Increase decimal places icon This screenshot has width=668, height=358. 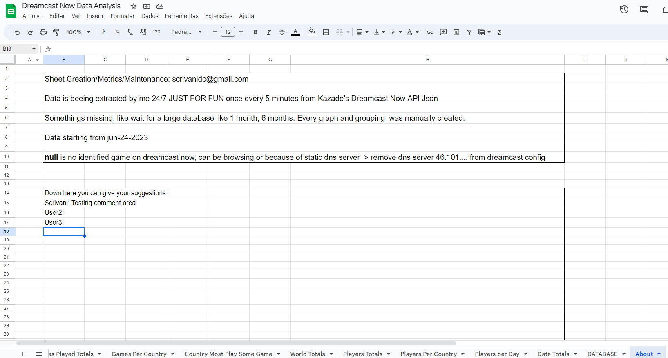pos(143,32)
